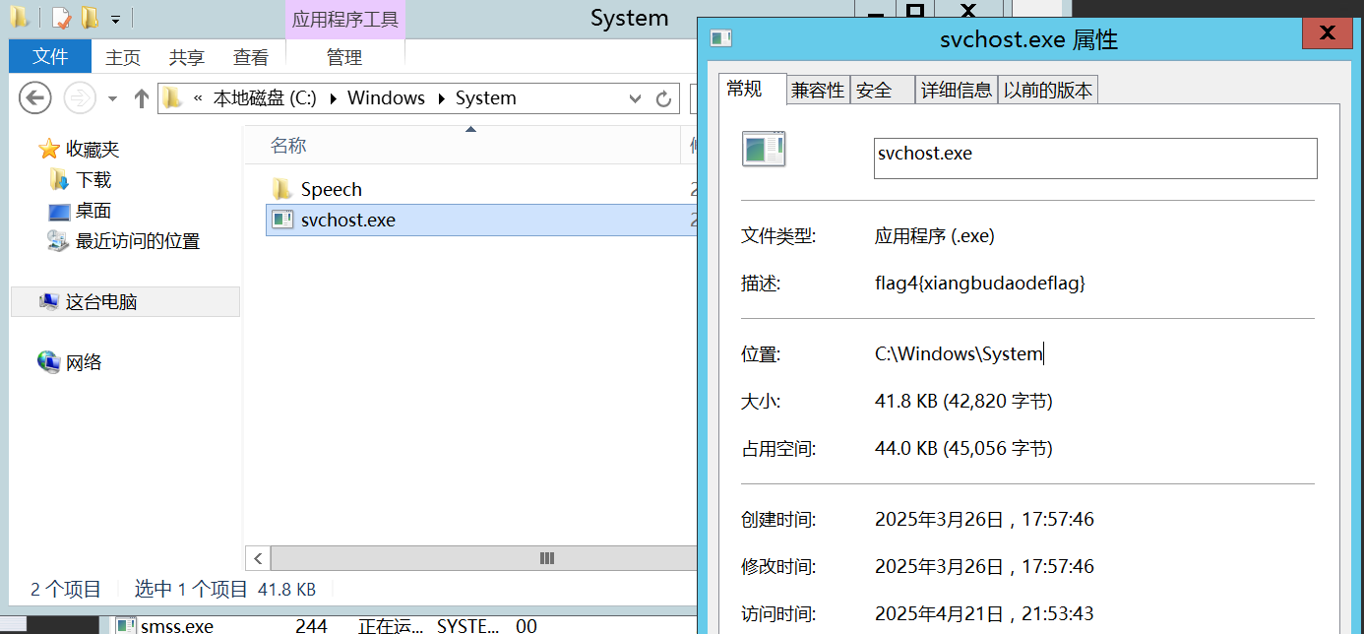Switch to the 详细信息 properties tab
The width and height of the screenshot is (1364, 634).
point(957,91)
